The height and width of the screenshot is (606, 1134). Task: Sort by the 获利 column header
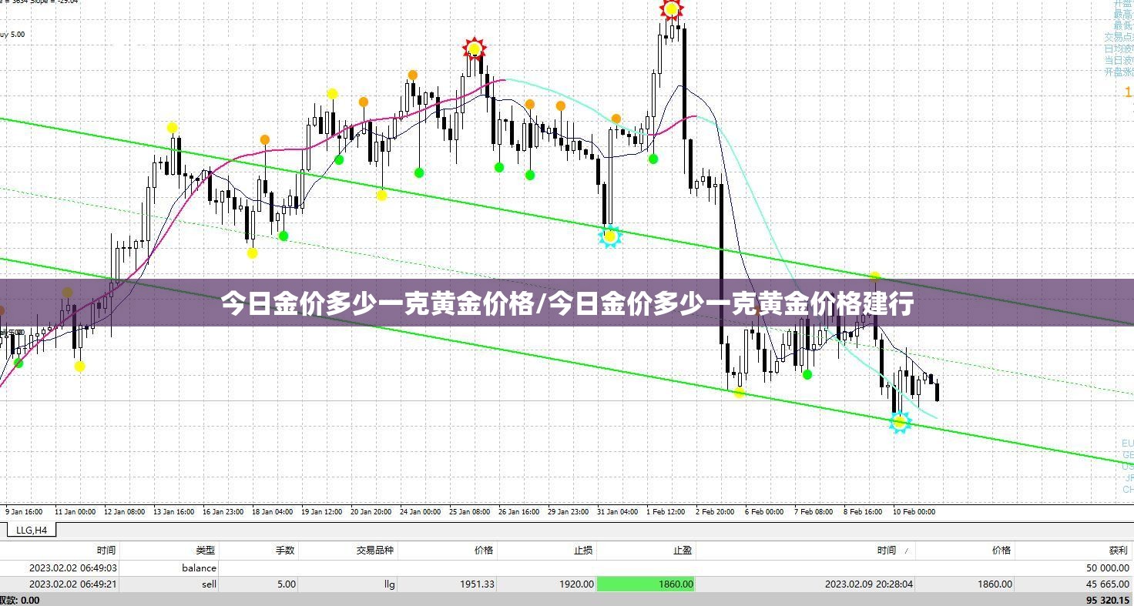pos(1118,550)
